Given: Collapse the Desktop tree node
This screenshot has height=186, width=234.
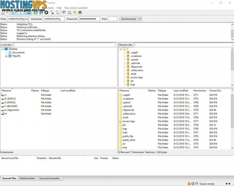Looking at the screenshot, I should [x=2, y=49].
